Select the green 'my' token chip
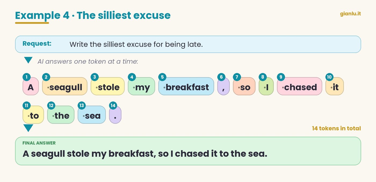 click(141, 86)
